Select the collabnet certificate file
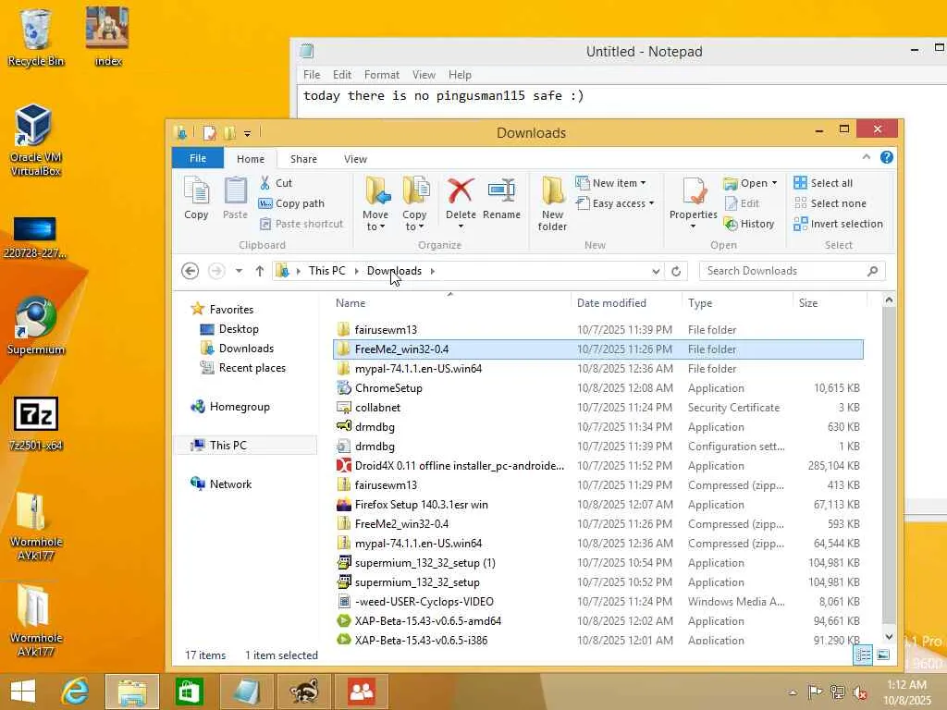This screenshot has height=710, width=947. pyautogui.click(x=598, y=408)
